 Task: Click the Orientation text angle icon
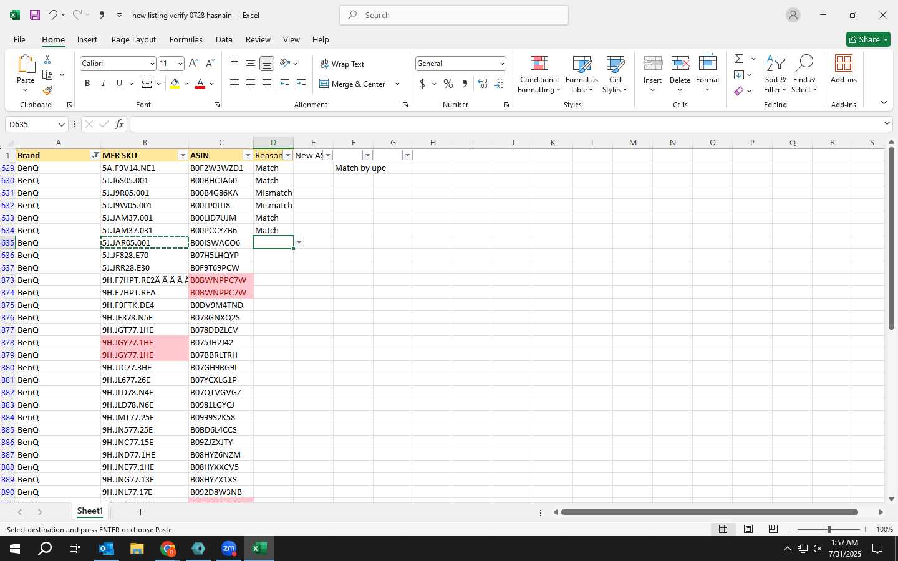[285, 63]
